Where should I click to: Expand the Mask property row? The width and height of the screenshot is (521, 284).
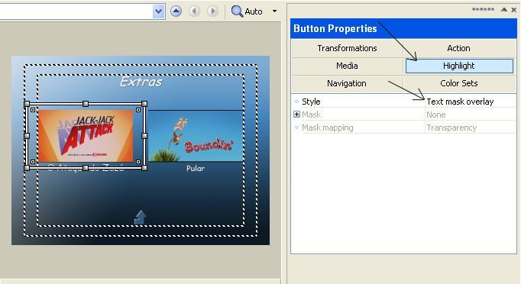296,115
